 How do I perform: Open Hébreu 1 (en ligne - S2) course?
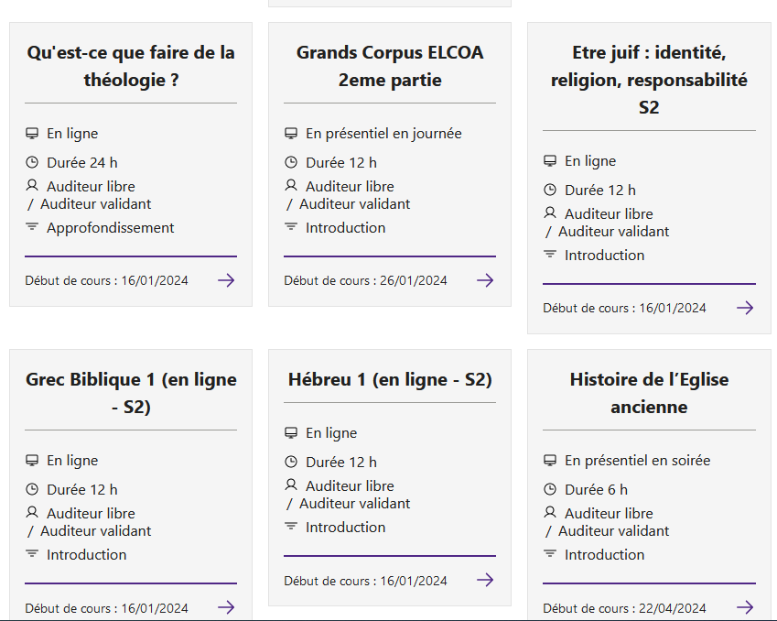(x=390, y=379)
